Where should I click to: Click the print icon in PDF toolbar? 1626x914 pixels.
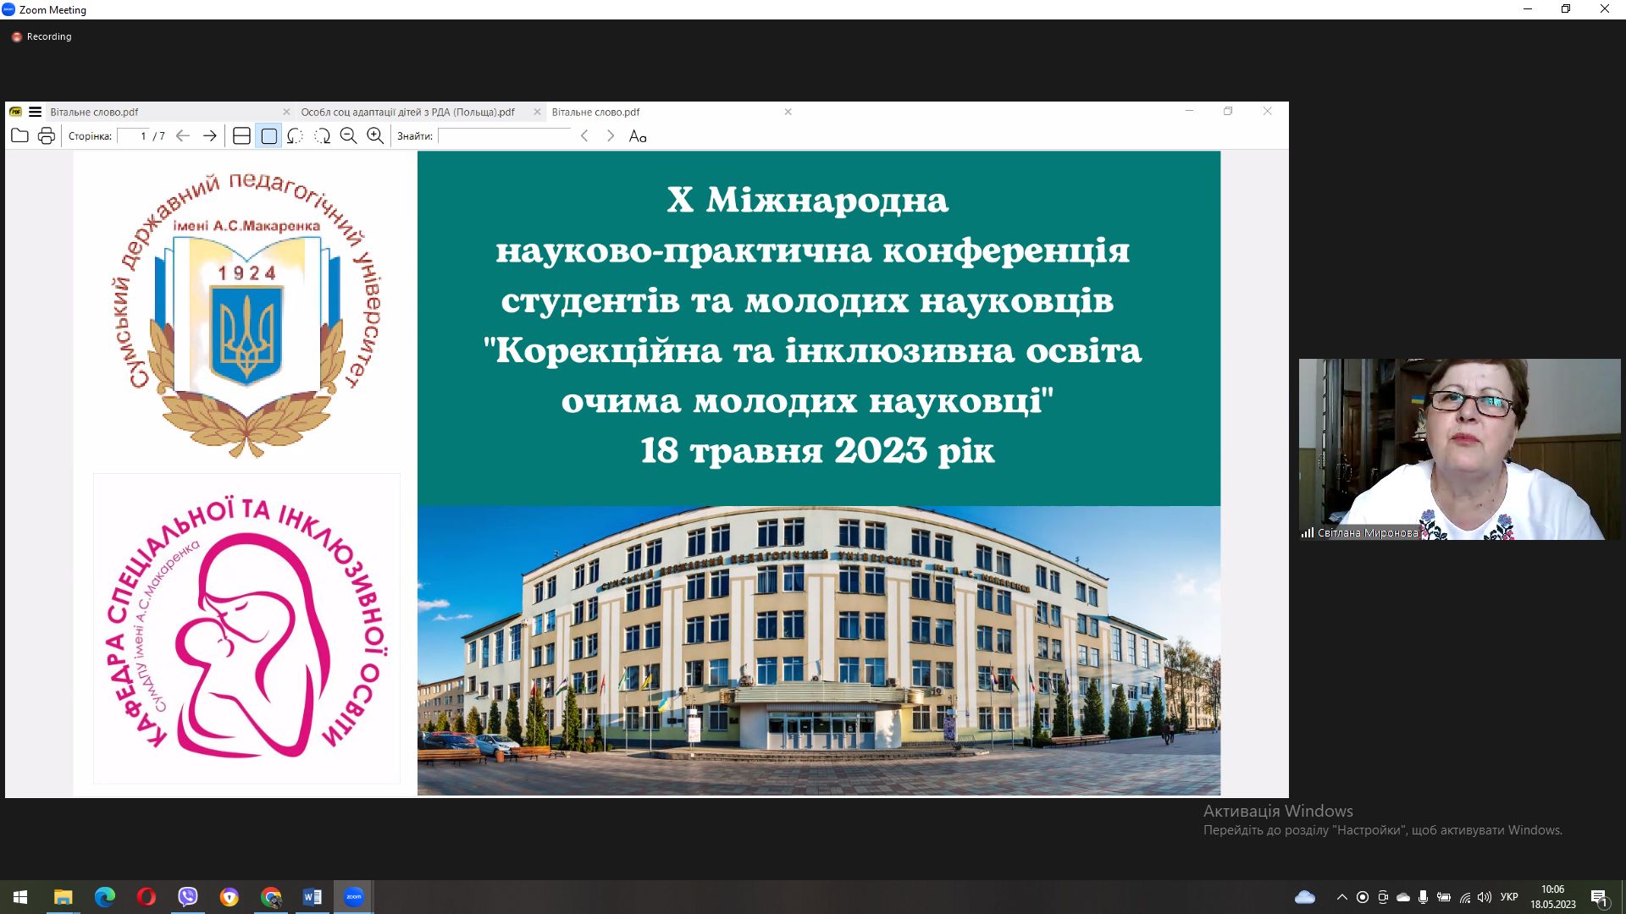(47, 135)
